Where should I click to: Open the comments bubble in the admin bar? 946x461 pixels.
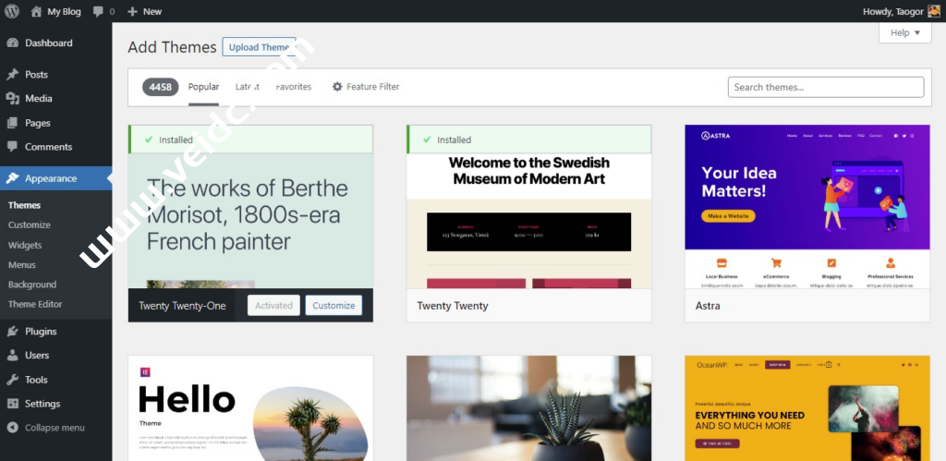coord(99,11)
